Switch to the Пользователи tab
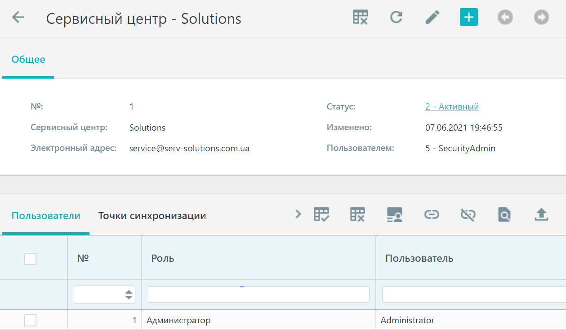The image size is (566, 330). [x=46, y=216]
